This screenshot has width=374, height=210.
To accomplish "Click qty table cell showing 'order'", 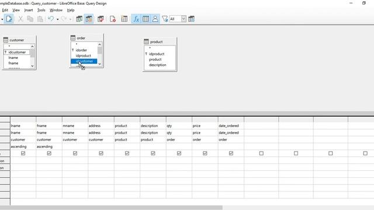I will (179, 140).
